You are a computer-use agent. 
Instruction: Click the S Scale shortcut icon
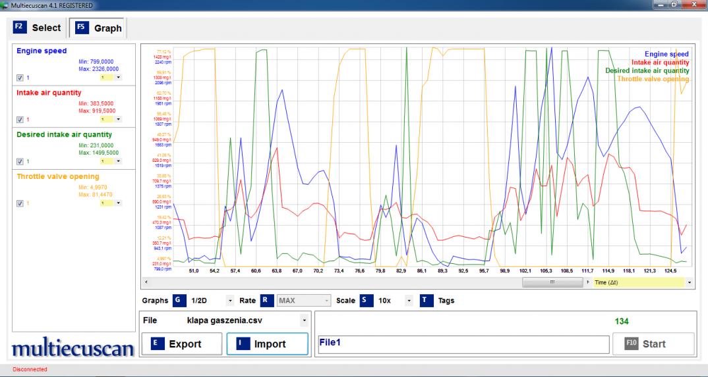tap(366, 301)
